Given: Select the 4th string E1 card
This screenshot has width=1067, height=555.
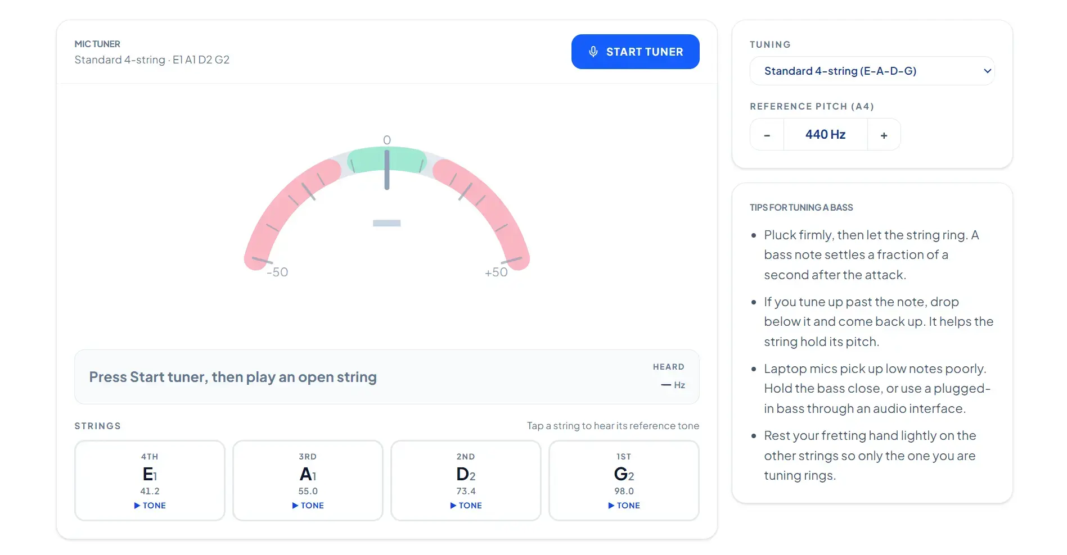Looking at the screenshot, I should [x=150, y=480].
